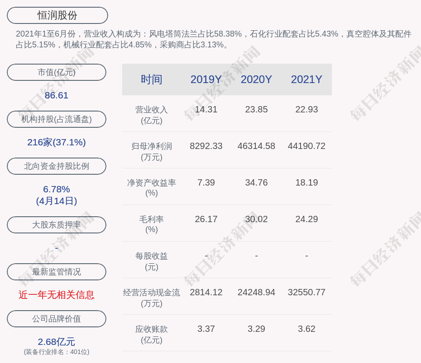This screenshot has height=363, width=421.
Task: Select the 2021Y column header
Action: click(306, 79)
